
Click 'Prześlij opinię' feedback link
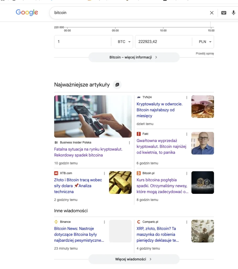pyautogui.click(x=205, y=54)
